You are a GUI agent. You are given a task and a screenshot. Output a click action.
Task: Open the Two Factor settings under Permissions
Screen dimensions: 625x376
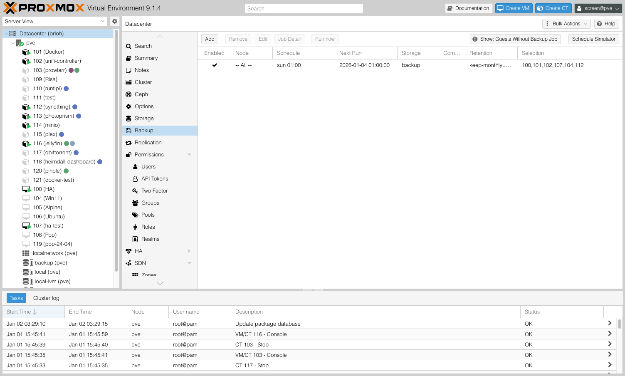154,190
